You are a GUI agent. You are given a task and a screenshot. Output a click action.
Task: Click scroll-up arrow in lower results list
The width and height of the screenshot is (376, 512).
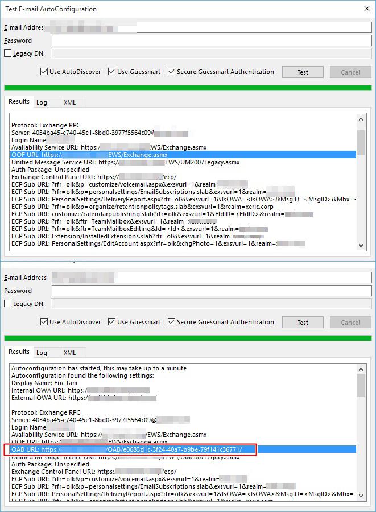coord(361,369)
